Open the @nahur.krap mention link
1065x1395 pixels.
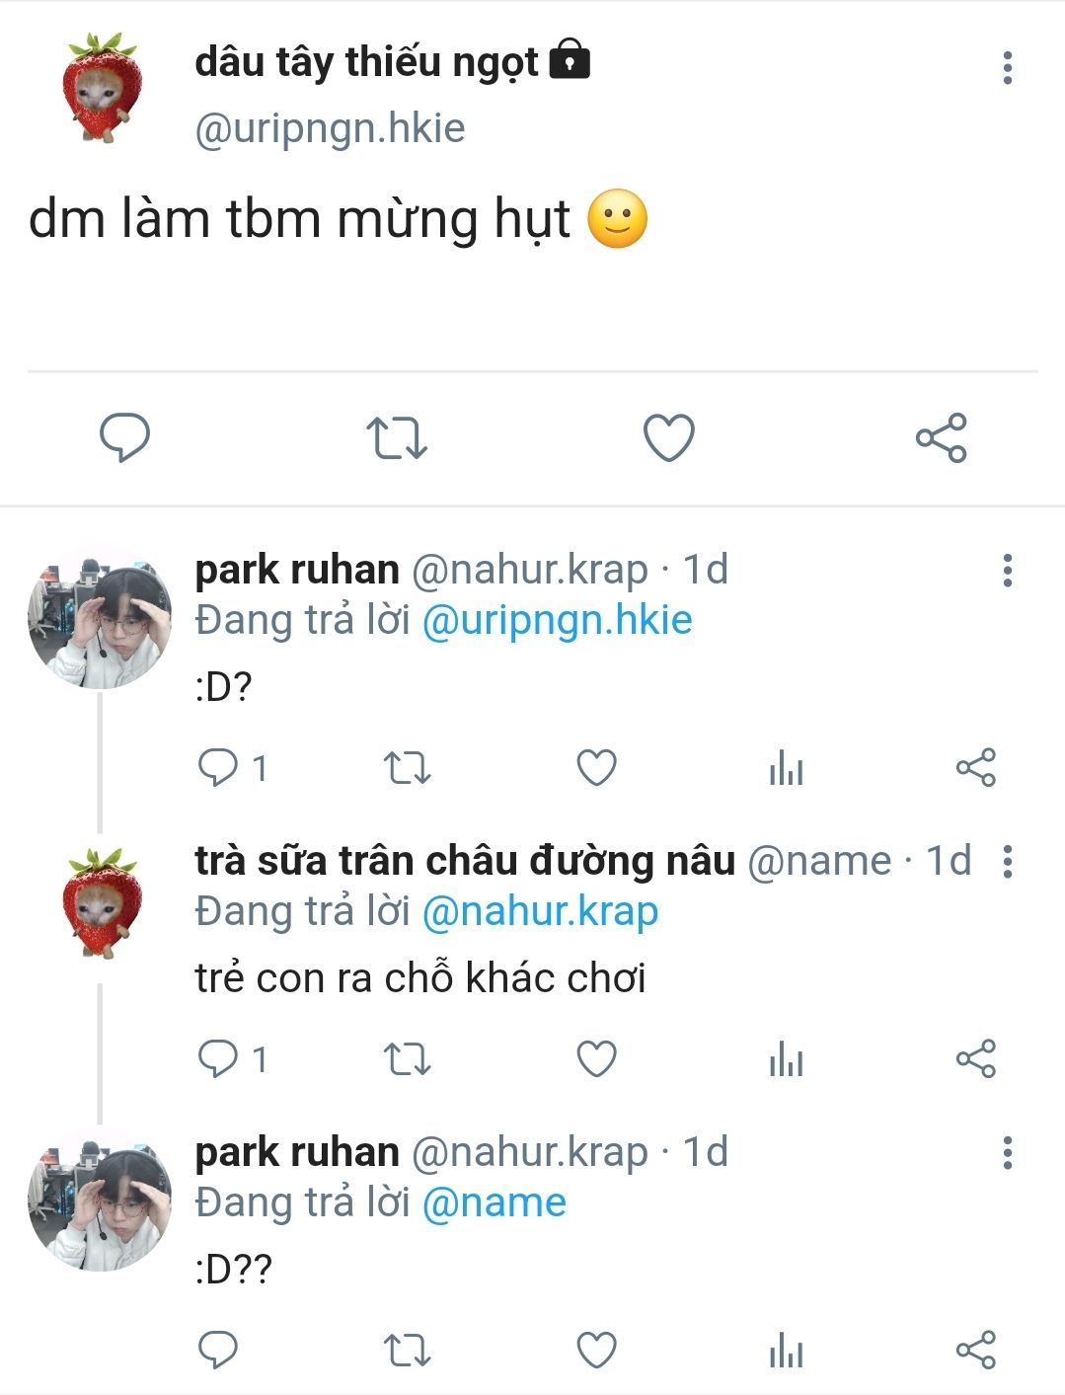pos(539,911)
